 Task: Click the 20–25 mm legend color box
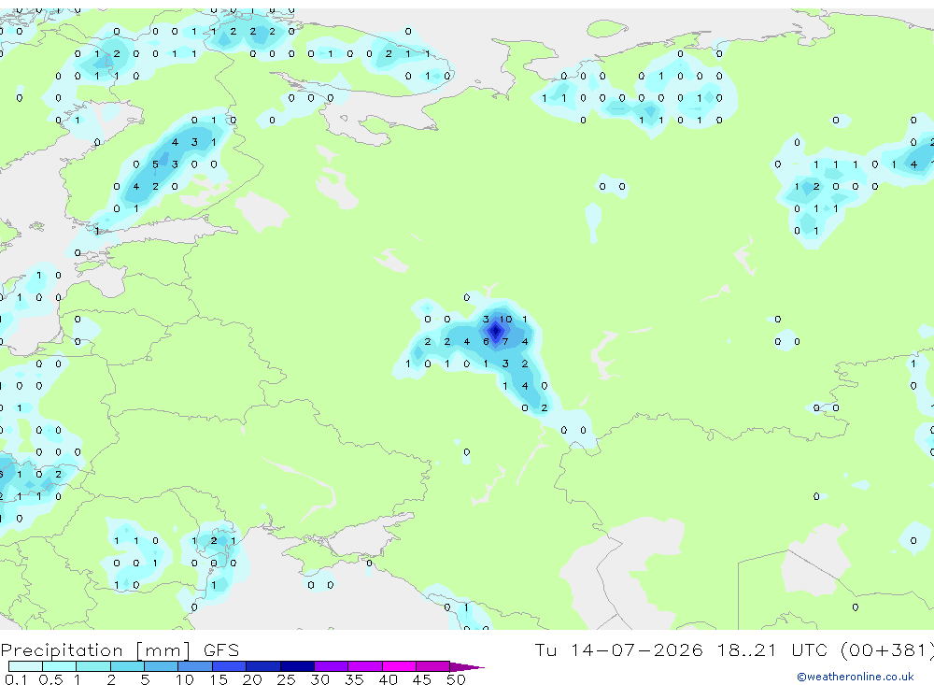[x=263, y=666]
